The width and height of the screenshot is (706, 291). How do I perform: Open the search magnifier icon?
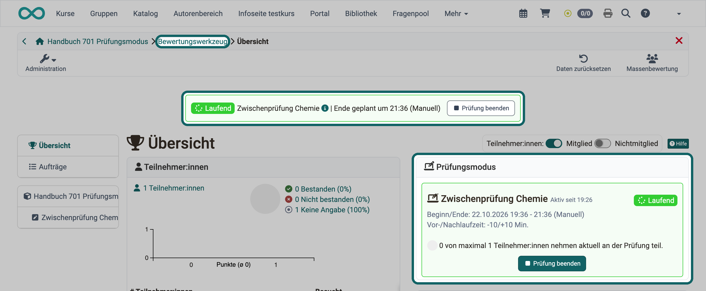pos(626,13)
